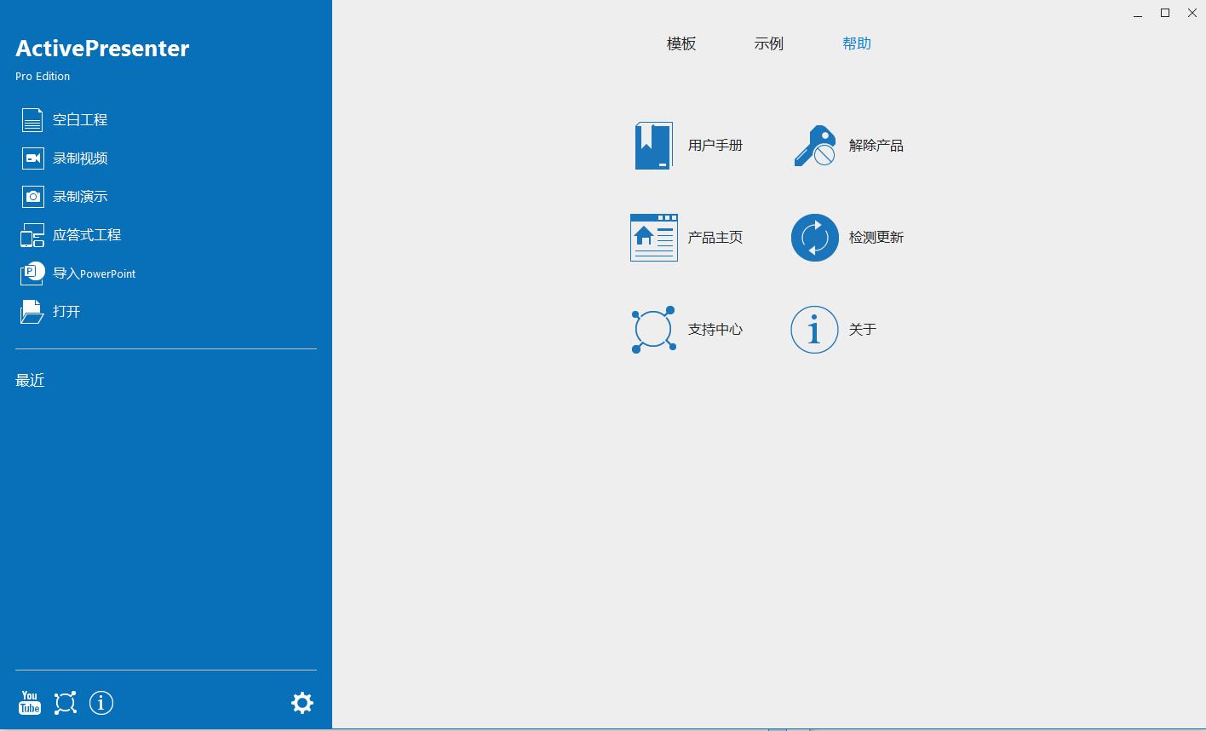
Task: Click the check updates refresh icon
Action: click(815, 238)
